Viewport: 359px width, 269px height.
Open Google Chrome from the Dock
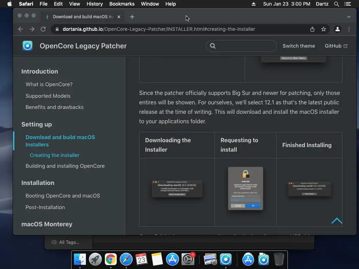[110, 260]
